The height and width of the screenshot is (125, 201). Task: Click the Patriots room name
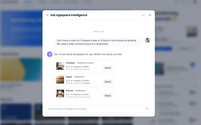(x=70, y=91)
